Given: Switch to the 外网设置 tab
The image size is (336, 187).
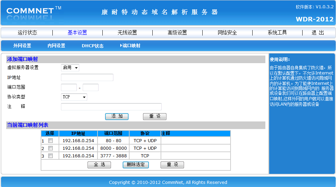Looking at the screenshot, I should (22, 46).
